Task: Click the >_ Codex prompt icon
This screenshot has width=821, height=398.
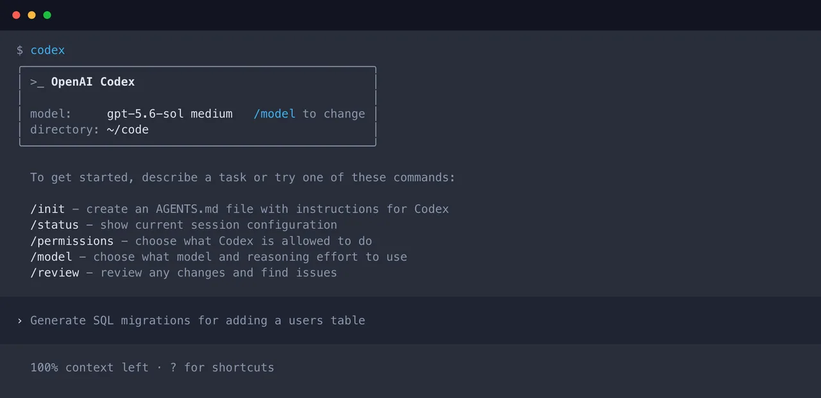Action: (37, 82)
